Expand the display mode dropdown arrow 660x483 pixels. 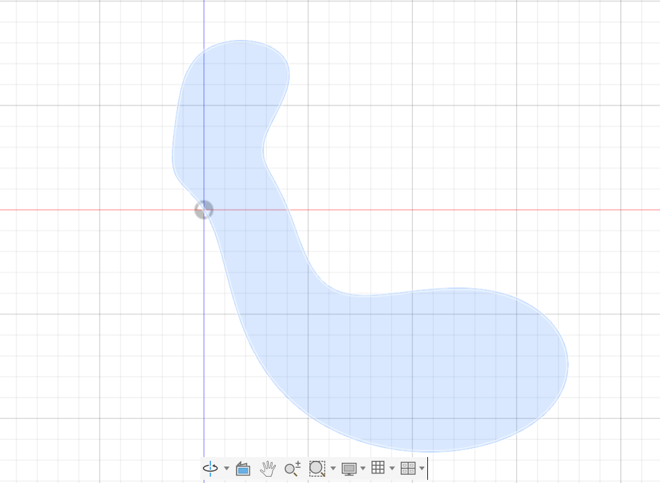pyautogui.click(x=363, y=468)
